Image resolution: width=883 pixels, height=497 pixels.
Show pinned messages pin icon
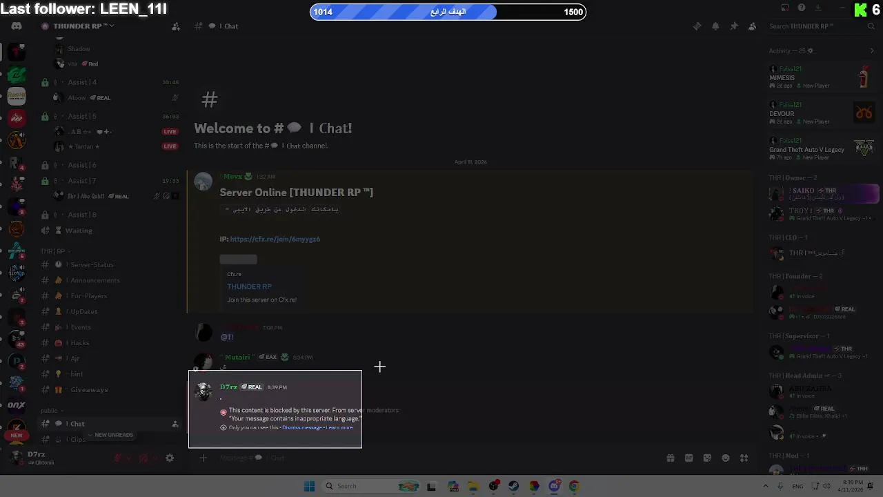[734, 26]
